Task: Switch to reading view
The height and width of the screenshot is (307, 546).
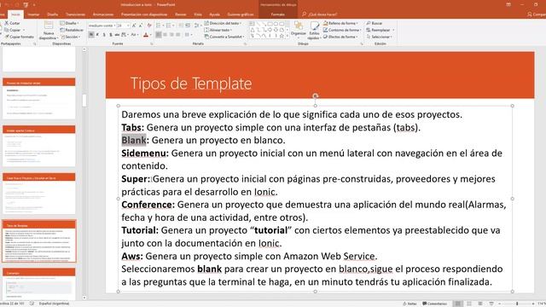Action: [x=480, y=304]
